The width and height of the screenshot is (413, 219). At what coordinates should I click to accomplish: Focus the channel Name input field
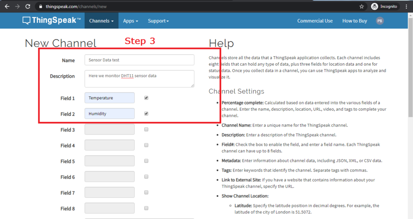tap(139, 60)
